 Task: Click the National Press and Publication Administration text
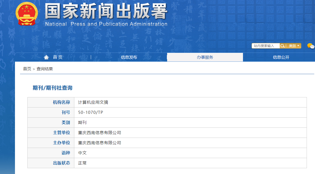[106, 24]
